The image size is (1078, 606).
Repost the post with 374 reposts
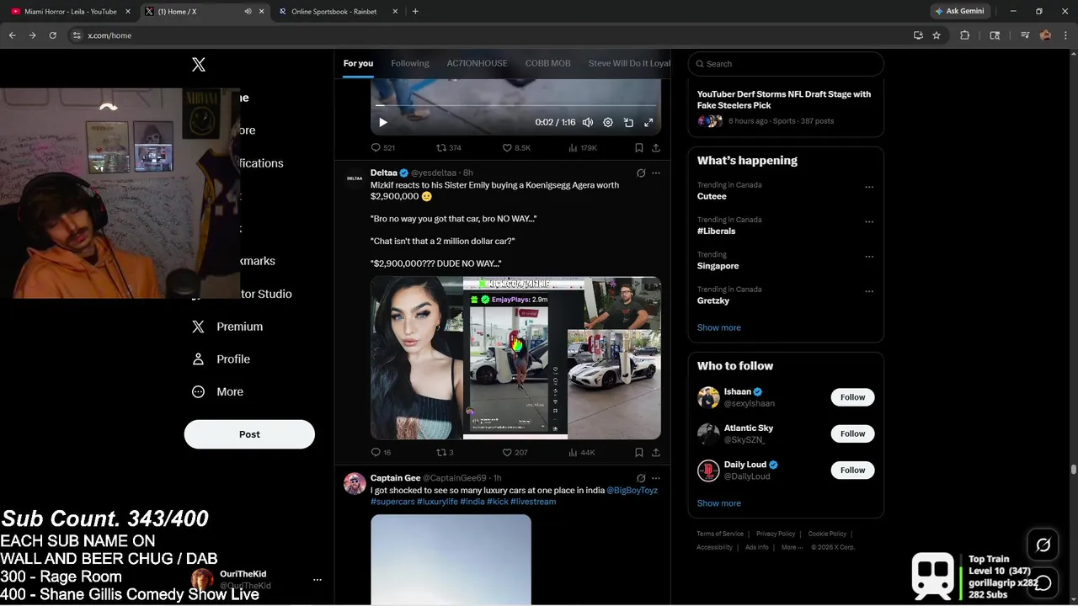(448, 147)
